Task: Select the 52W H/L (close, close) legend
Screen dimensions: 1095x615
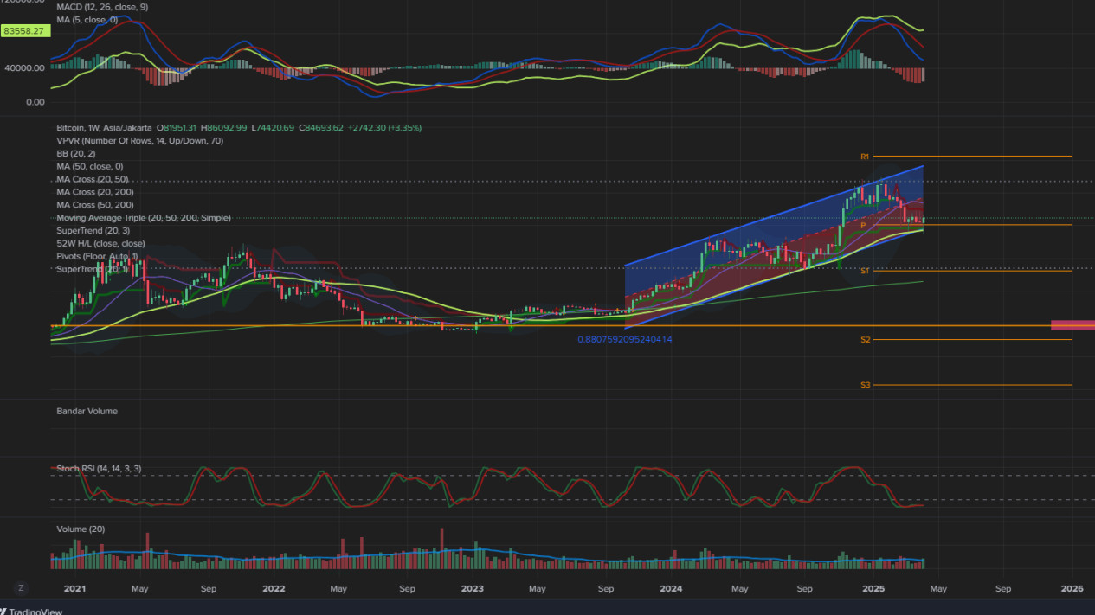Action: click(x=100, y=244)
